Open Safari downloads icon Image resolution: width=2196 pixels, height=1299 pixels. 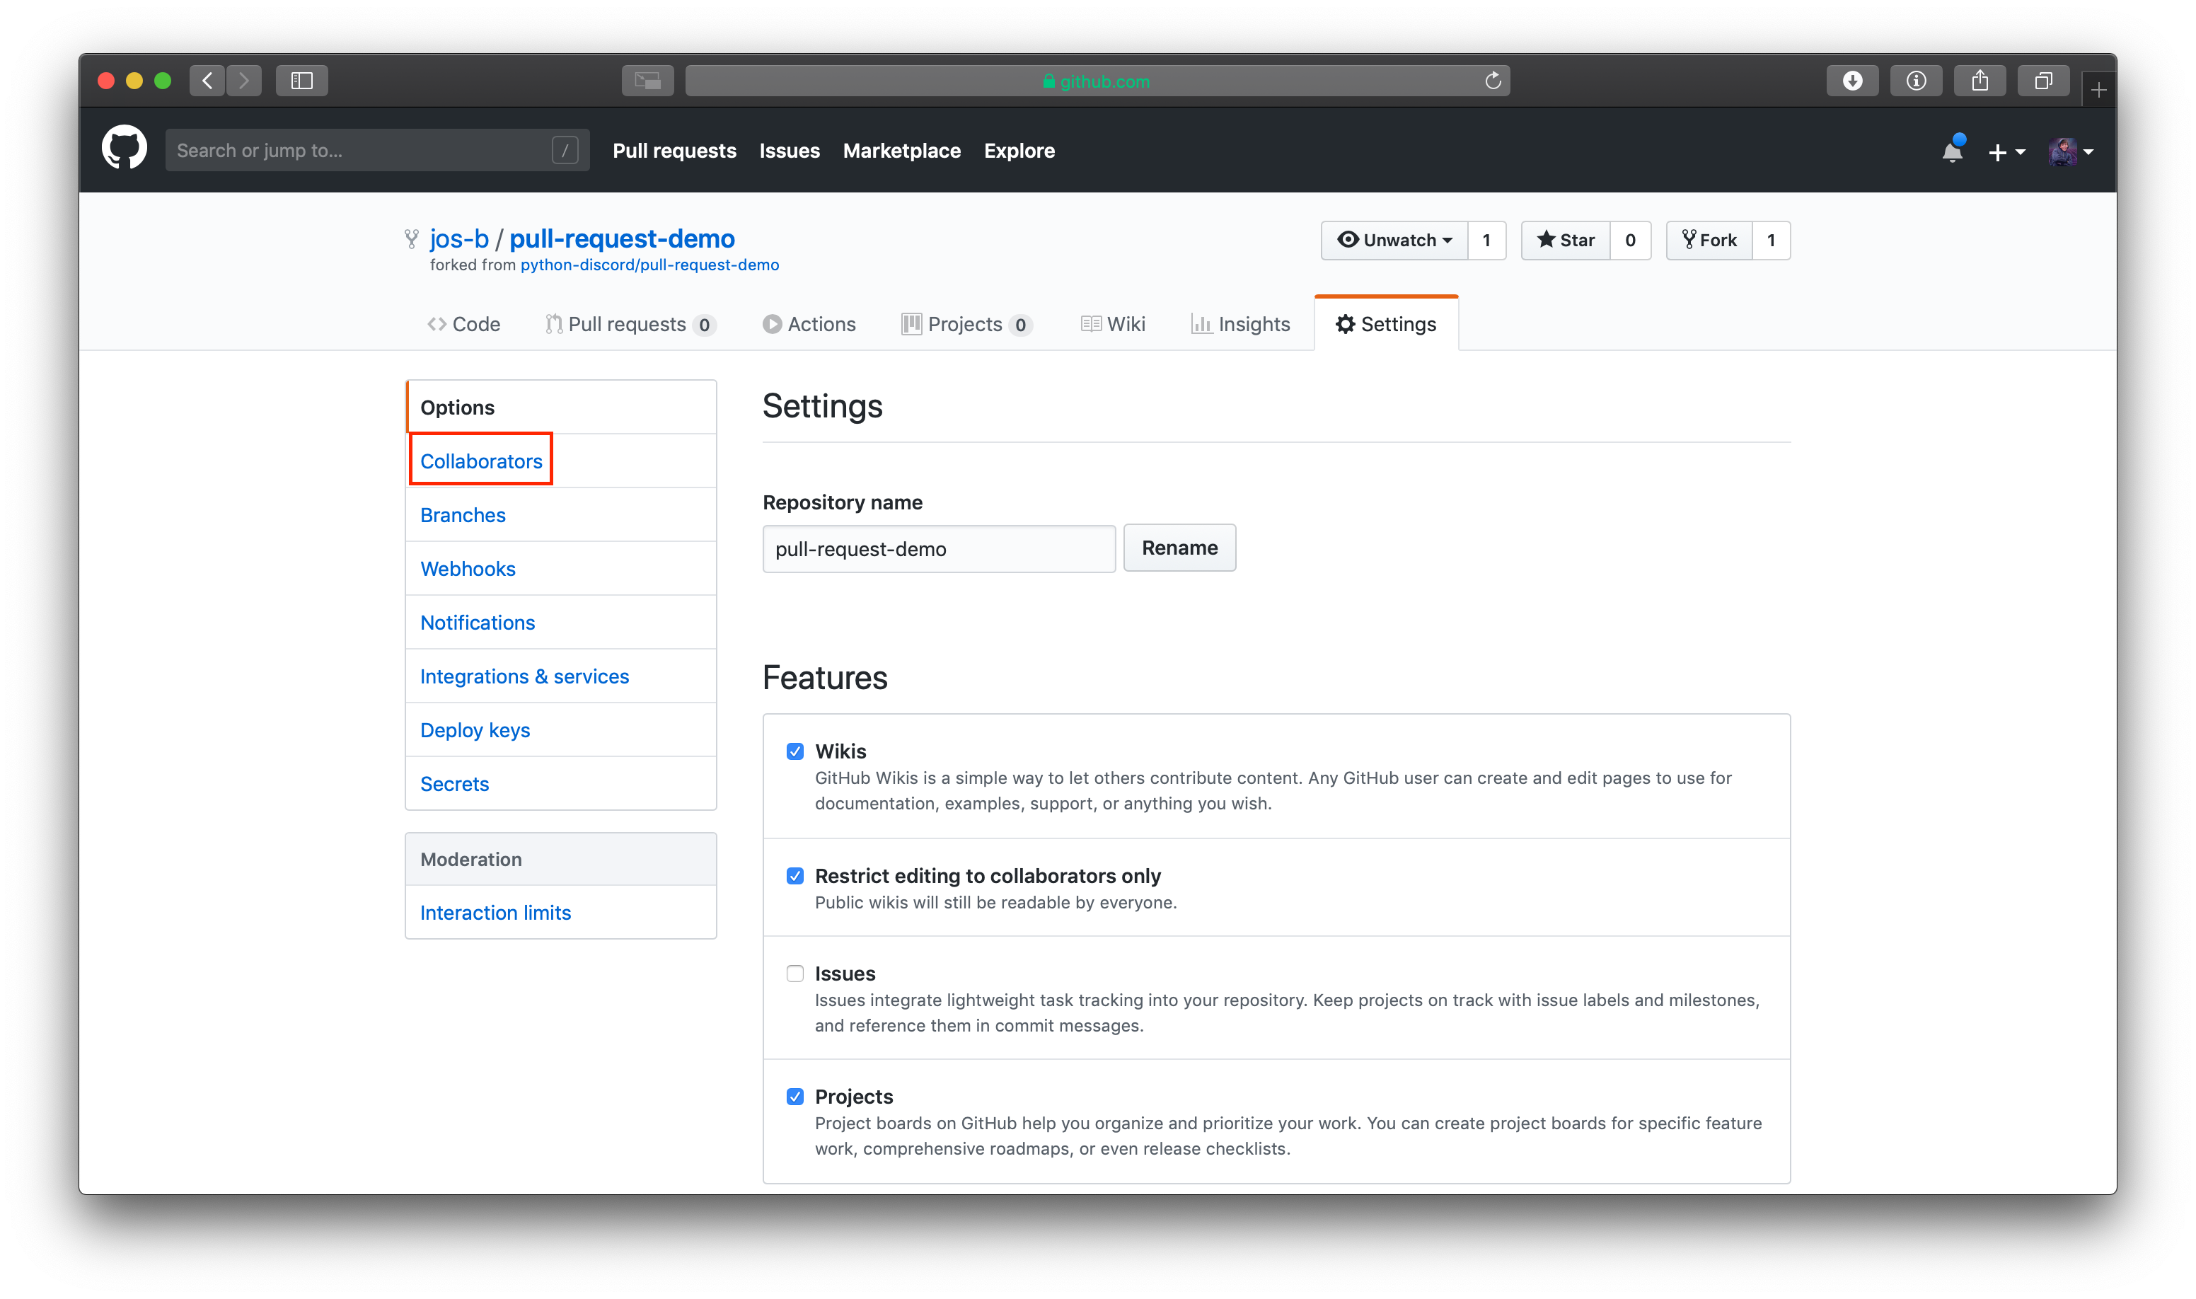(x=1851, y=81)
